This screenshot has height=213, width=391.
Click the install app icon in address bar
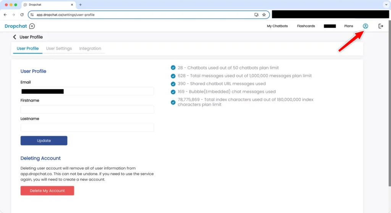[x=256, y=15]
